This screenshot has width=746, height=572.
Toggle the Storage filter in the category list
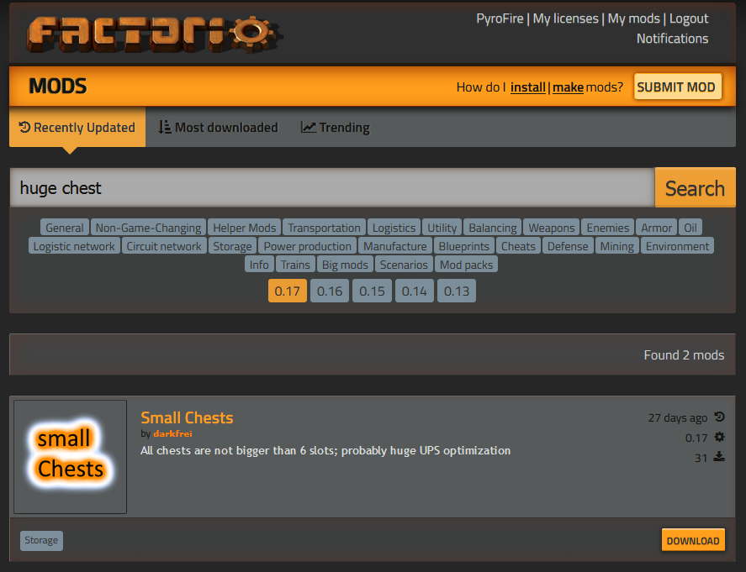233,246
